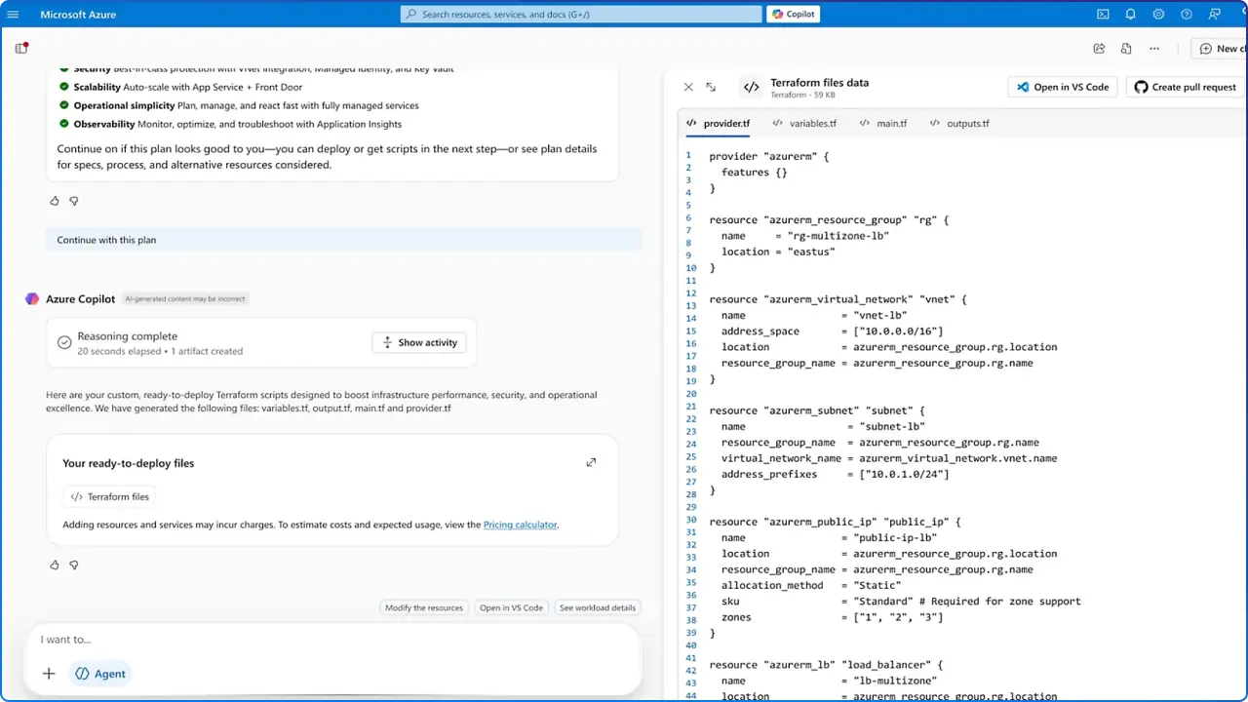Thumbs down the plan summary response
This screenshot has height=702, width=1248.
click(73, 200)
